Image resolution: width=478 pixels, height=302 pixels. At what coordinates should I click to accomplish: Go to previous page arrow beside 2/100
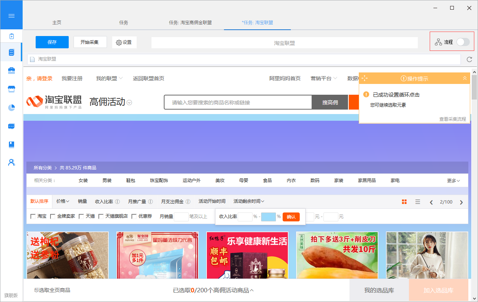tap(431, 202)
